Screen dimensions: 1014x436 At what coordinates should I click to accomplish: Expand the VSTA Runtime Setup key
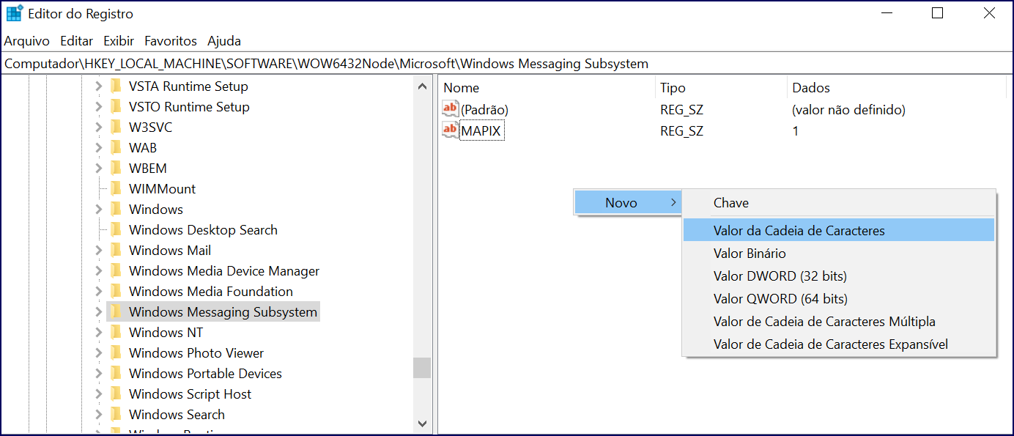(99, 86)
